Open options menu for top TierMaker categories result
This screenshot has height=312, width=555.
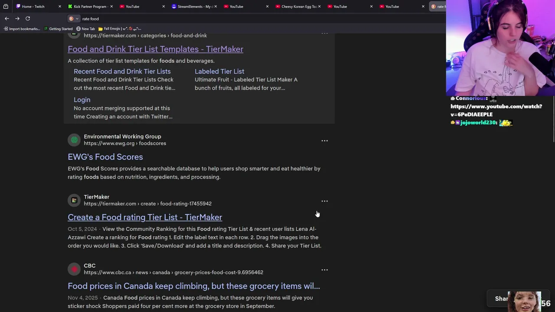(324, 33)
